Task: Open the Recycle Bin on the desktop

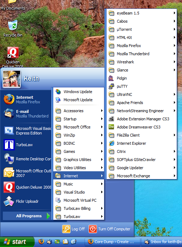Action: (x=13, y=29)
